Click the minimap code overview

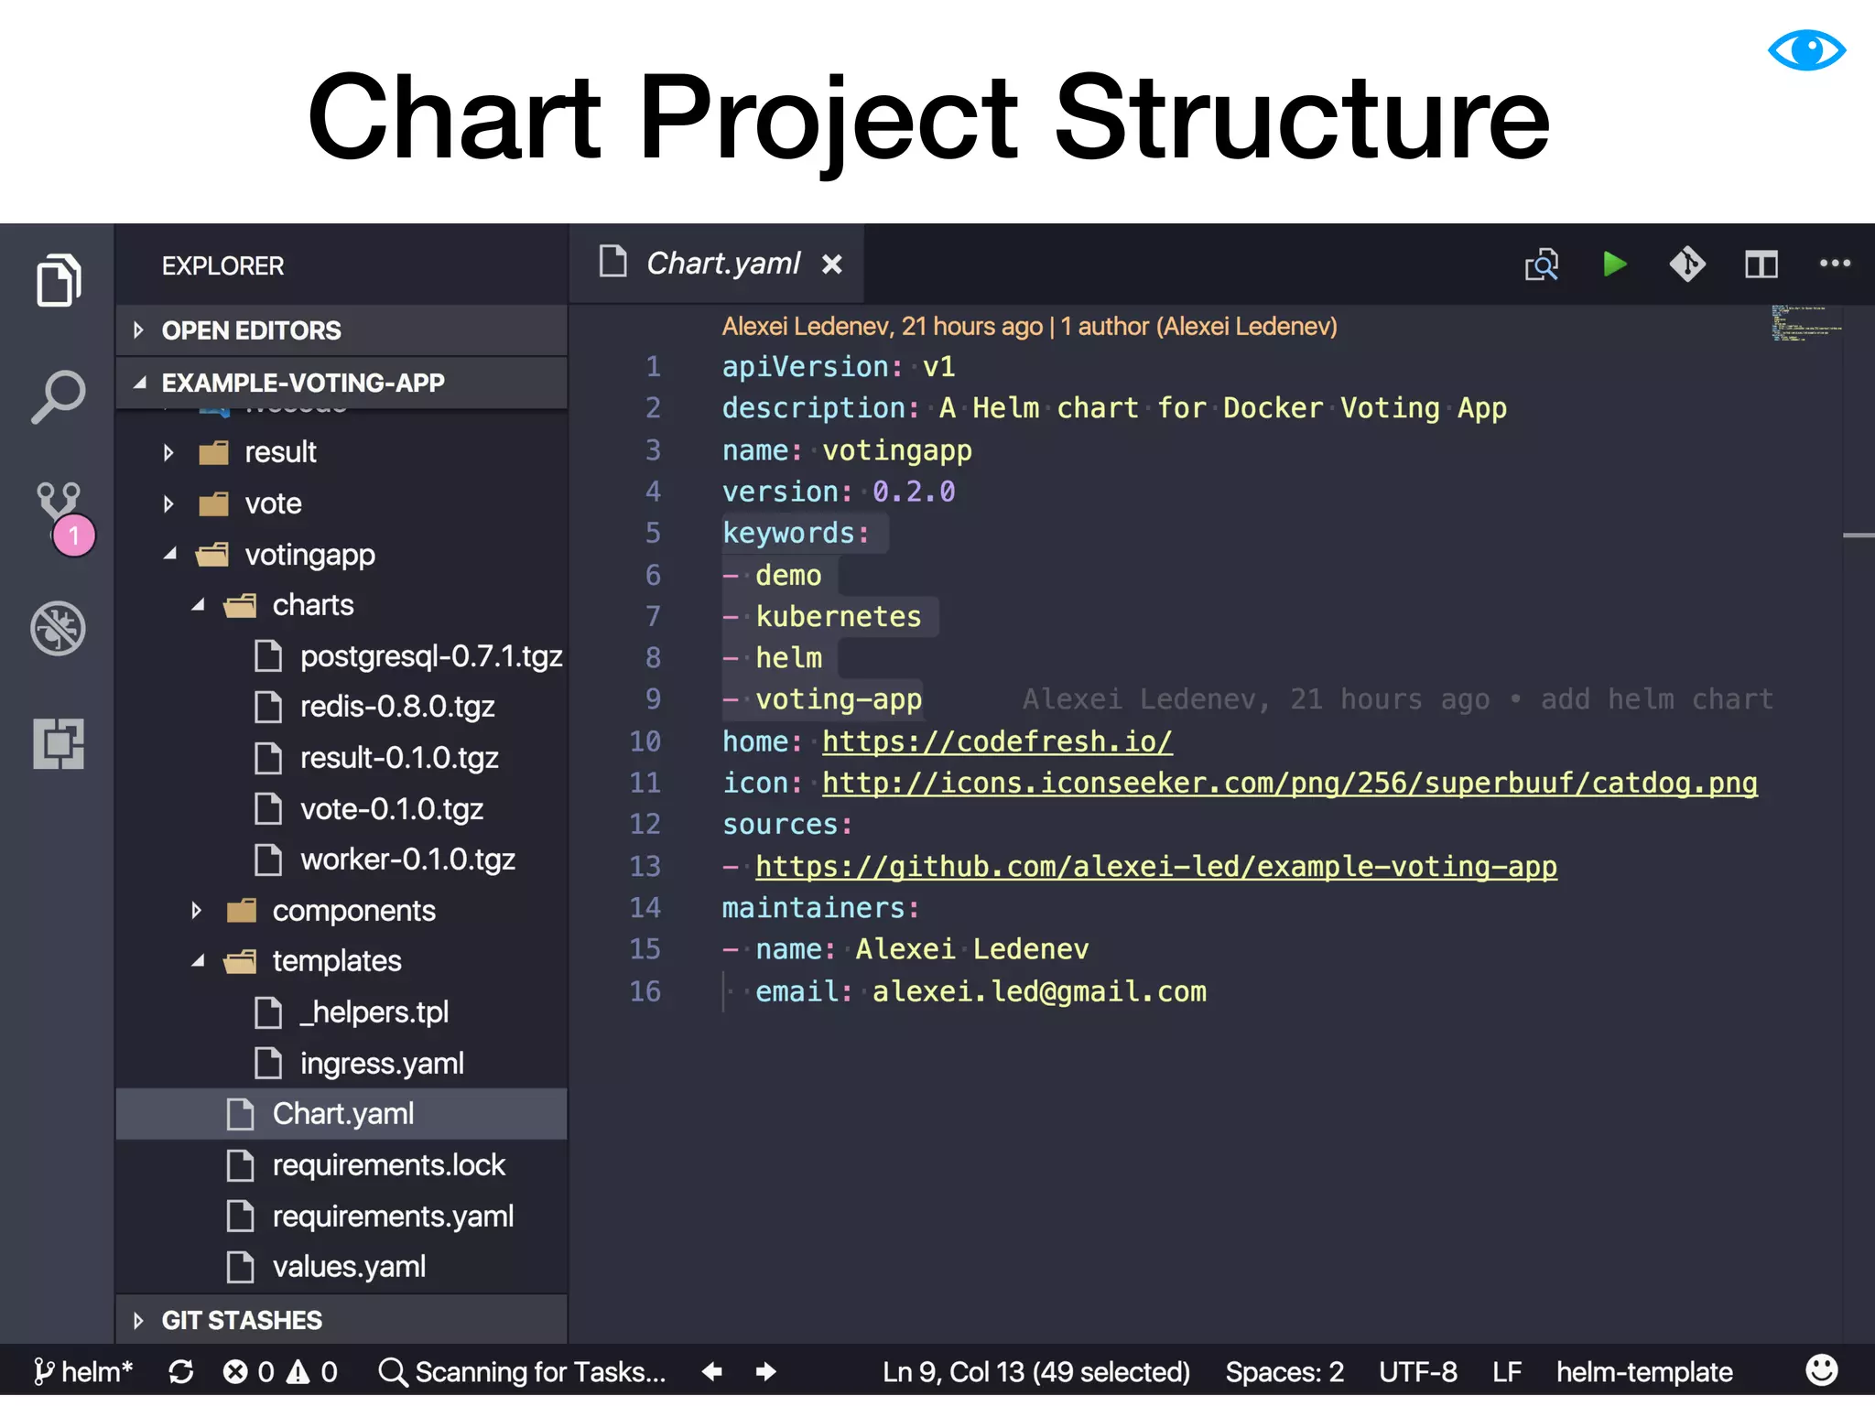(1804, 323)
